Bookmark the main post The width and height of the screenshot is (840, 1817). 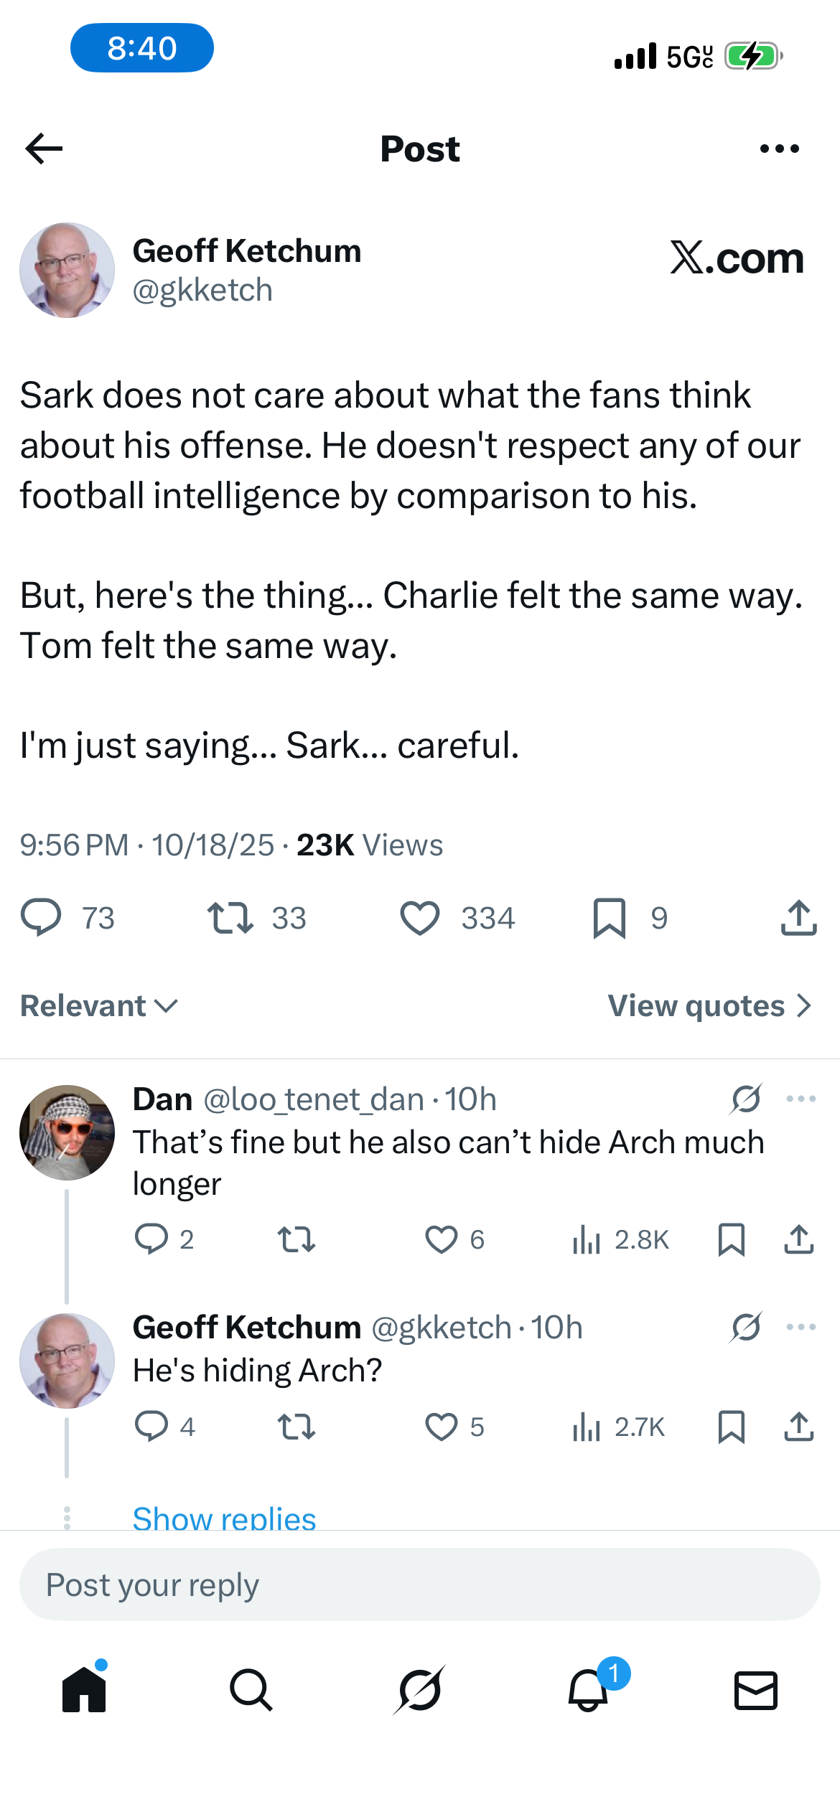pyautogui.click(x=610, y=918)
